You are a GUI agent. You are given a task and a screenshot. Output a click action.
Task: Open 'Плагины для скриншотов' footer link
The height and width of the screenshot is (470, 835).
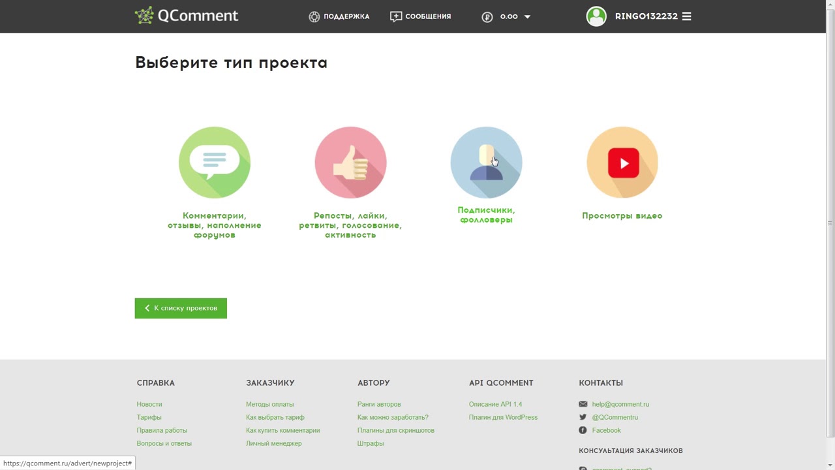pos(395,430)
